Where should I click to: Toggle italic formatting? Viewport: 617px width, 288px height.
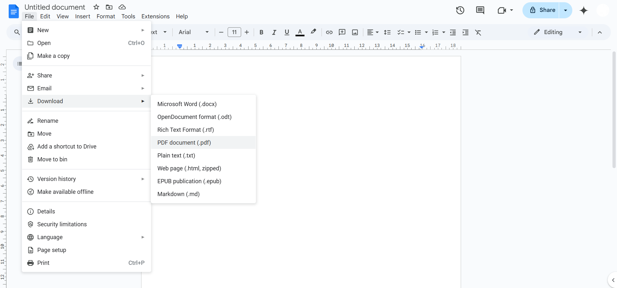click(x=274, y=32)
